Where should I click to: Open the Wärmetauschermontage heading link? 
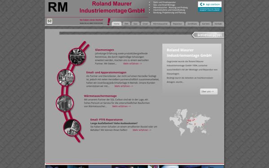100,96
